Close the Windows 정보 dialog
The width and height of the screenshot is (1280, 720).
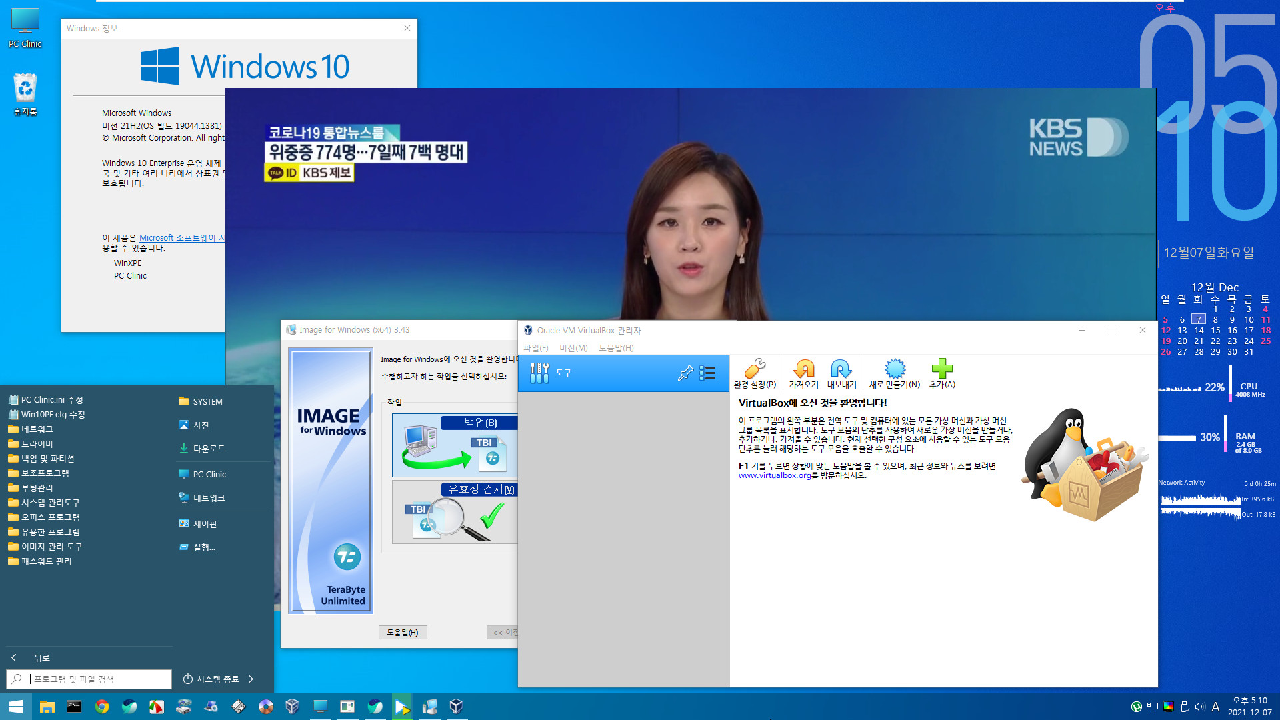point(407,28)
